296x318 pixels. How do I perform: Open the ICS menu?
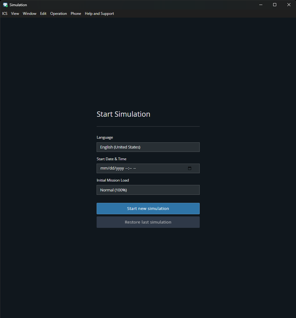point(5,14)
